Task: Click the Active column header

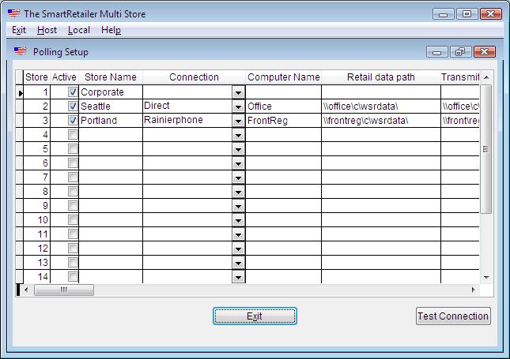Action: pos(64,77)
